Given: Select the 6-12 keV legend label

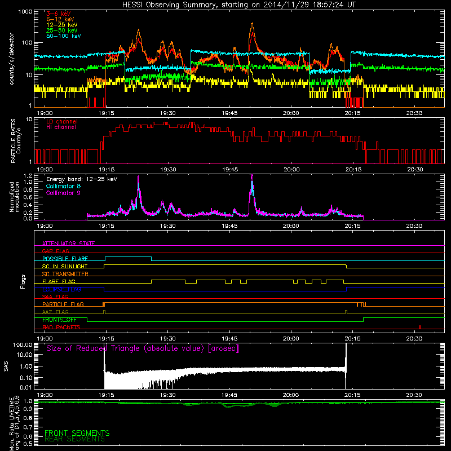Looking at the screenshot, I should (x=60, y=19).
